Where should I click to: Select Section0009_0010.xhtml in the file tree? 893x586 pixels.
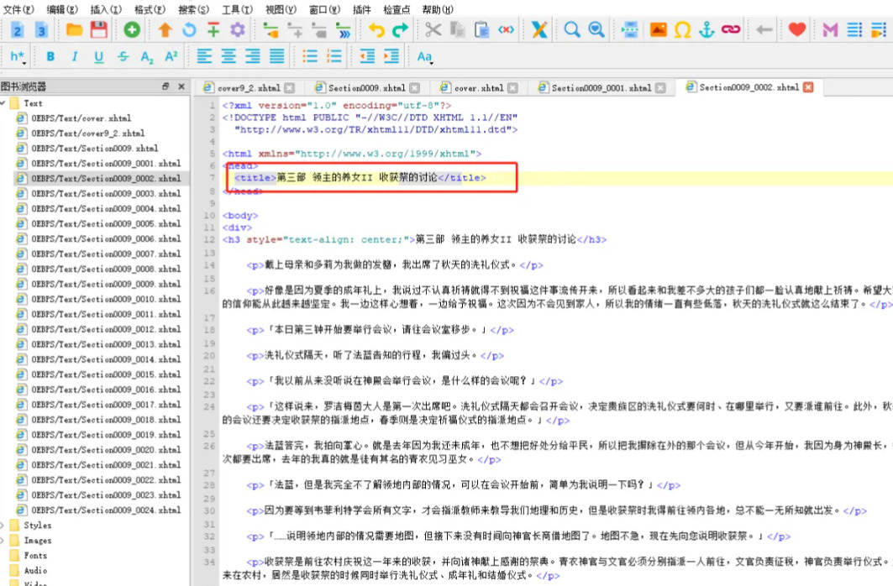[x=106, y=299]
